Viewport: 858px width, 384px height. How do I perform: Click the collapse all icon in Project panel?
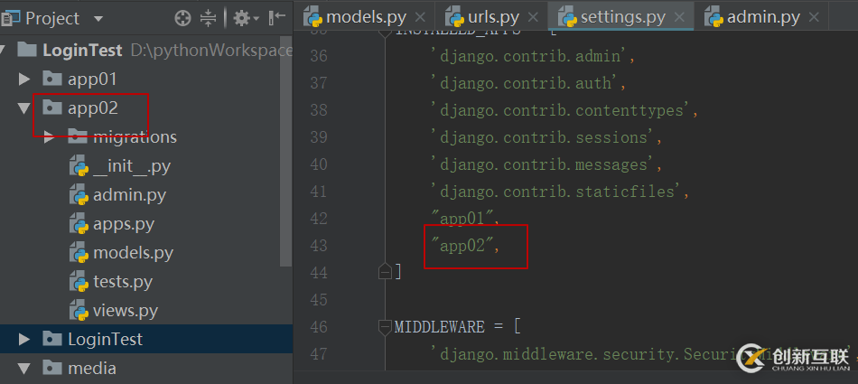point(209,18)
